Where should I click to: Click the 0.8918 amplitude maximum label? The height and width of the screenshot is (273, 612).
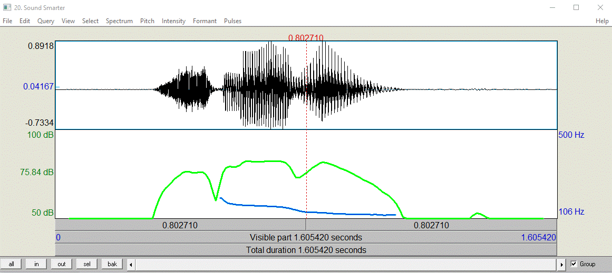click(40, 46)
